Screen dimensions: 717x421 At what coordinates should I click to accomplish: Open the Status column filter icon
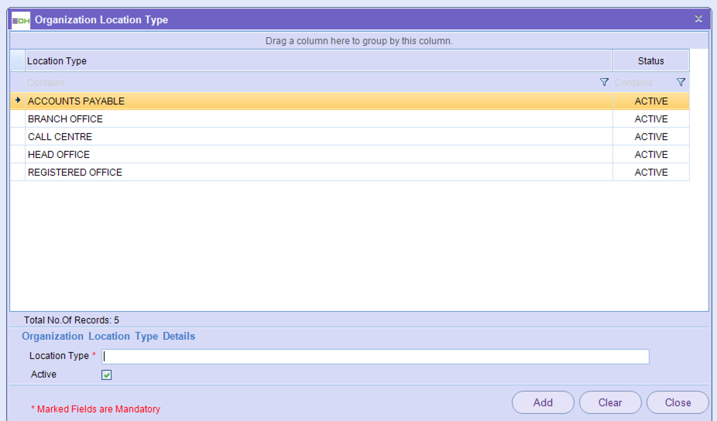click(681, 82)
